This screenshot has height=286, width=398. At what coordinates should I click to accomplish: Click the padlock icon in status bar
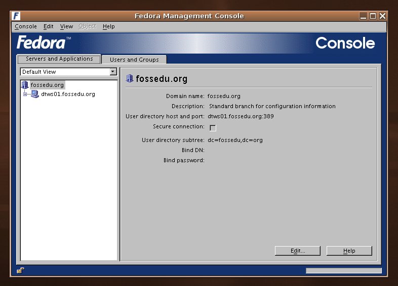[x=21, y=270]
